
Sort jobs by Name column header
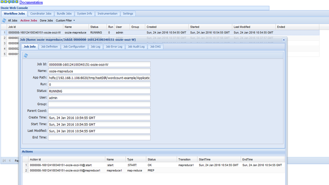pos(76,27)
